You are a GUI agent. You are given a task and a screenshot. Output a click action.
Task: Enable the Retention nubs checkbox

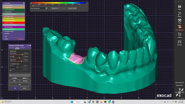(10, 64)
